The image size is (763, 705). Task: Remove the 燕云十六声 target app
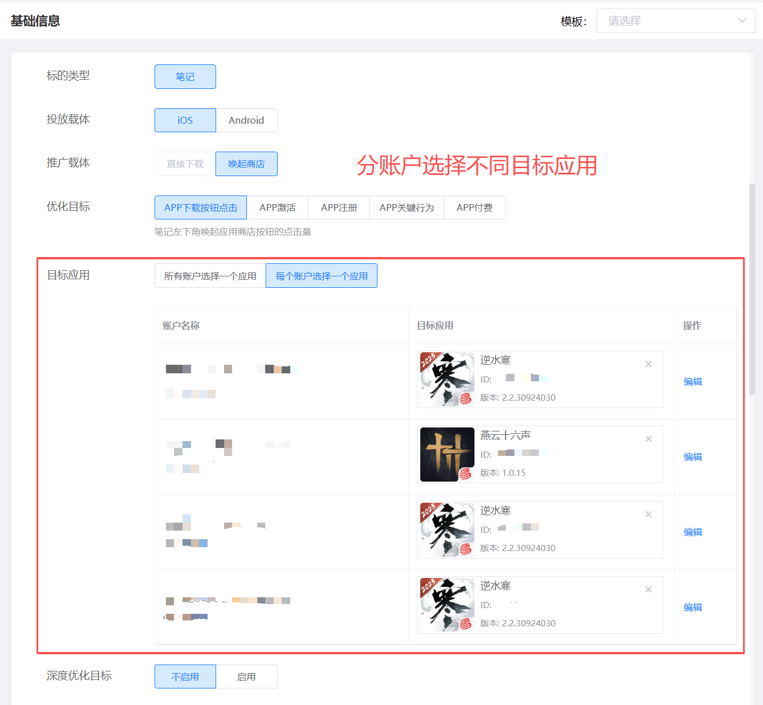point(648,439)
